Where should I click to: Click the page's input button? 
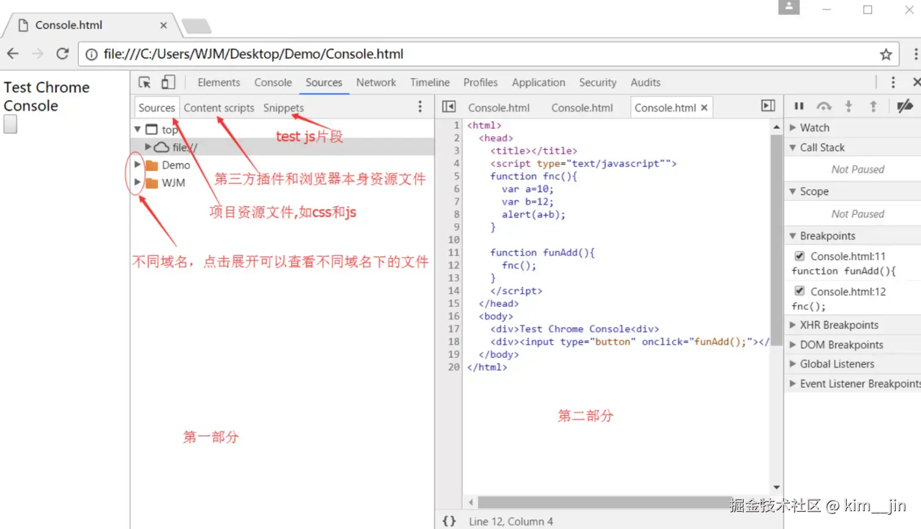10,124
